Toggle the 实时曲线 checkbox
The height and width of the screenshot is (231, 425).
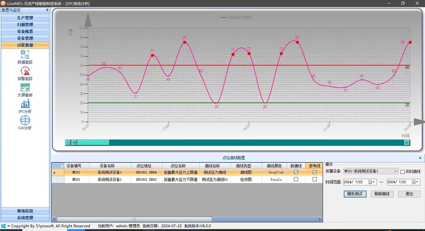tap(402, 172)
